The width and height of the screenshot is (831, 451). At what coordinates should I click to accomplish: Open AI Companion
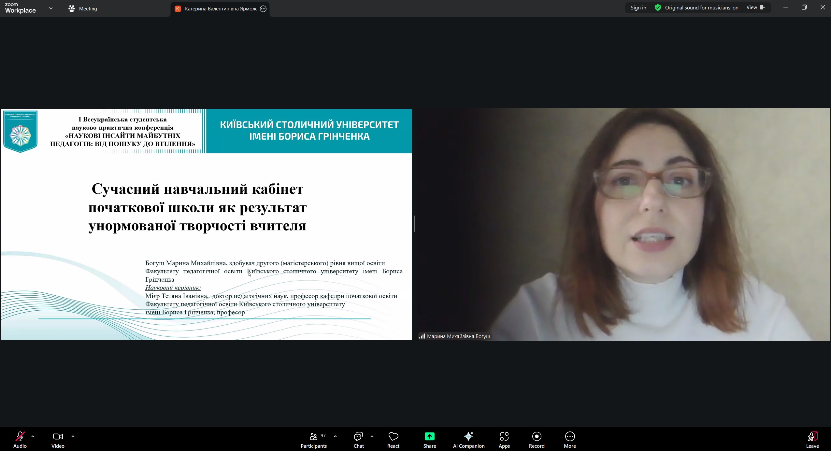(468, 439)
